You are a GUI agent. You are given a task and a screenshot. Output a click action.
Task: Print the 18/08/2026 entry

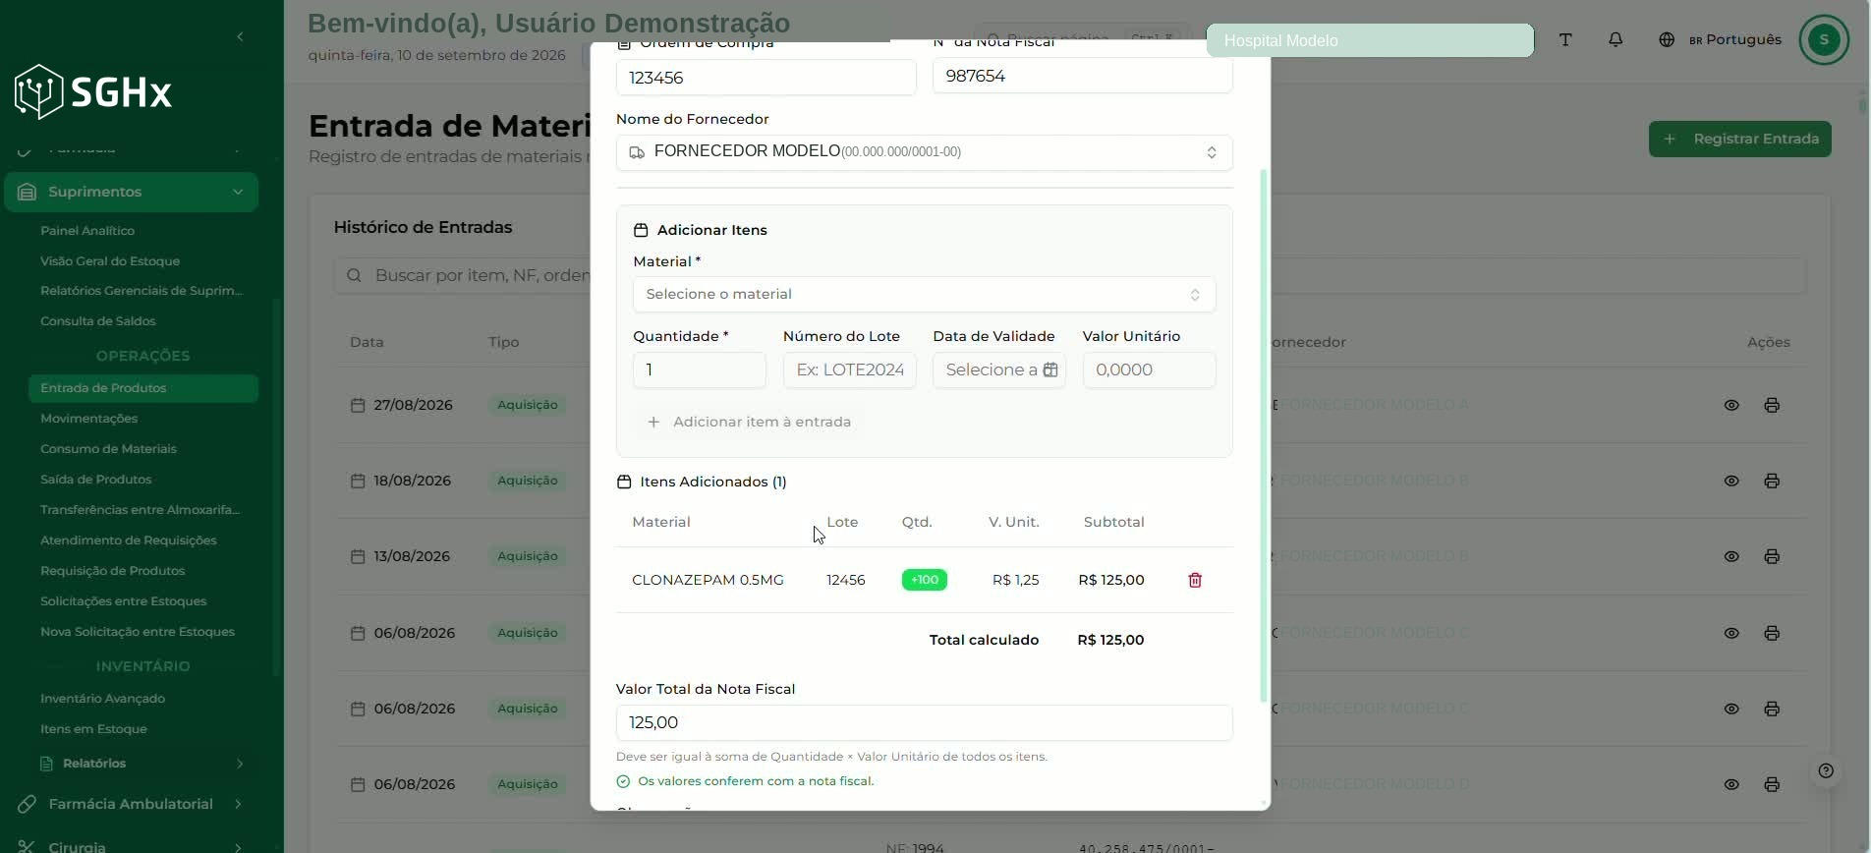(x=1772, y=481)
